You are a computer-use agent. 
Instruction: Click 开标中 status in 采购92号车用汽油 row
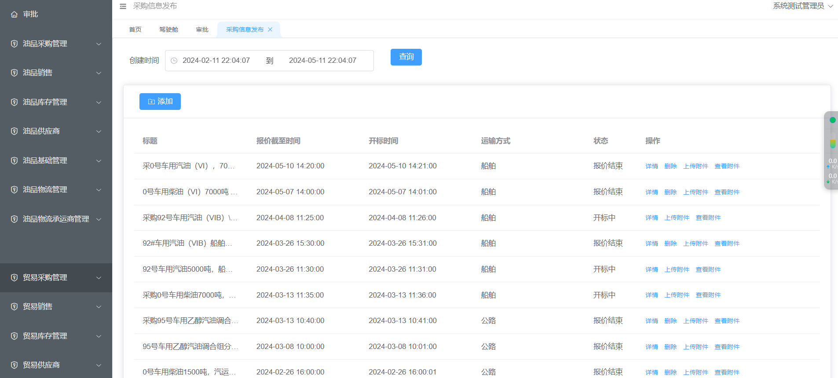coord(604,218)
